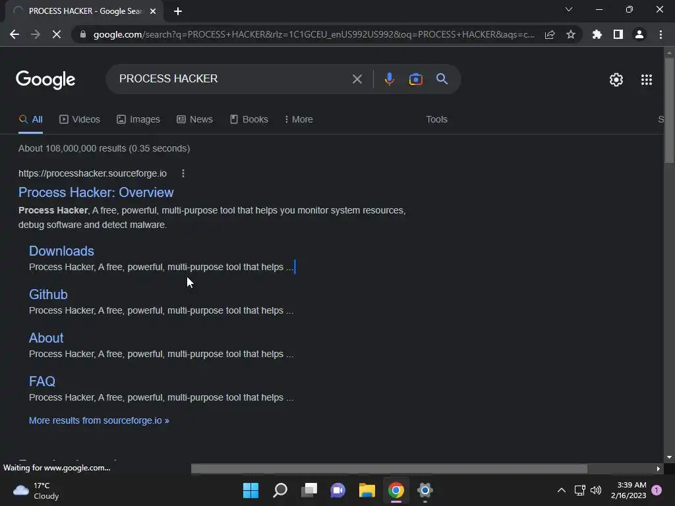Open the tab search chevron

569,9
